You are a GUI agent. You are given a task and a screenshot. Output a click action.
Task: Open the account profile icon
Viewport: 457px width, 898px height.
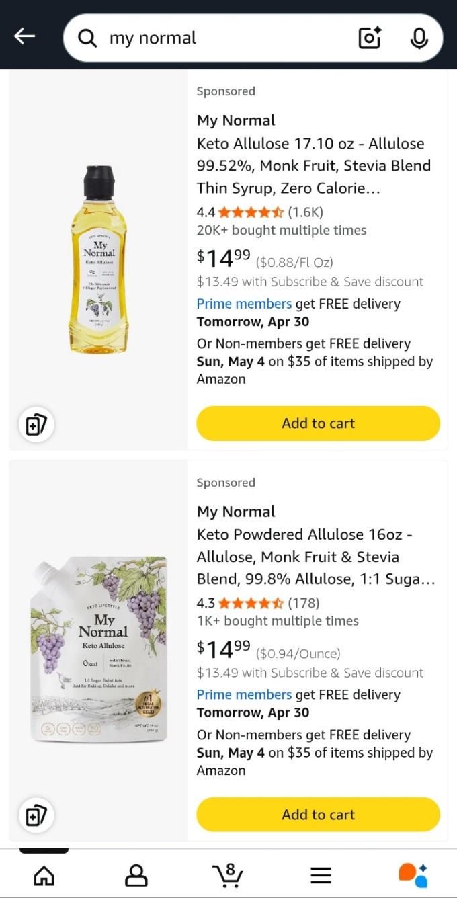(x=136, y=874)
